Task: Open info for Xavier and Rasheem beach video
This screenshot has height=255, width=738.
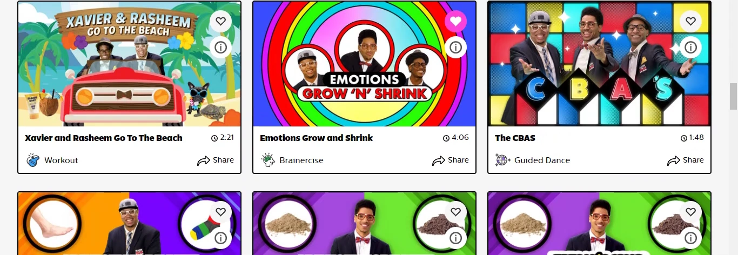Action: tap(220, 48)
